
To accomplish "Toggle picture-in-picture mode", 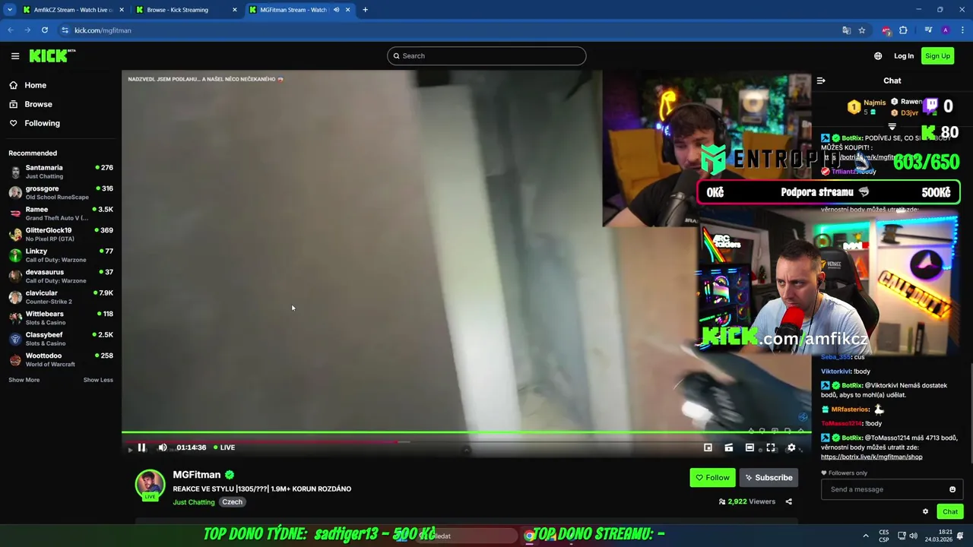I will [708, 447].
